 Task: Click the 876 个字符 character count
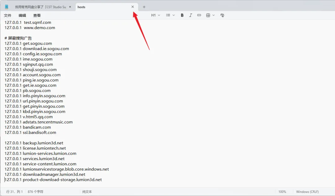[x=35, y=192]
